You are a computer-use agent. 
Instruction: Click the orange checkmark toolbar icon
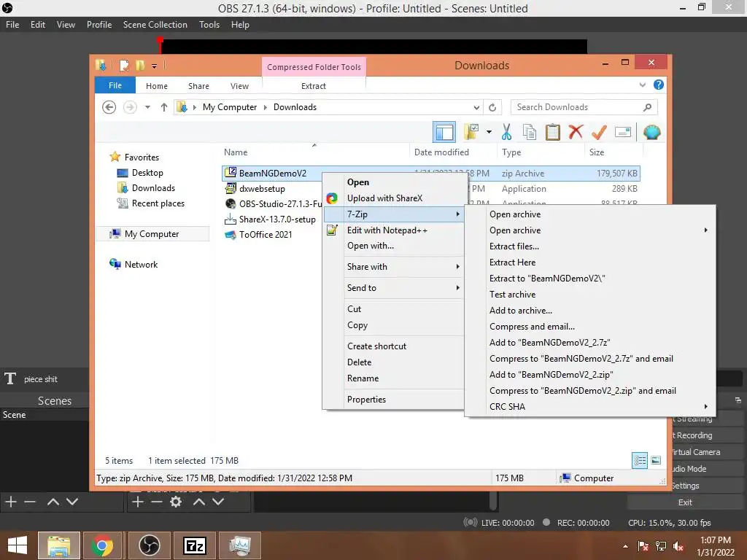[599, 132]
